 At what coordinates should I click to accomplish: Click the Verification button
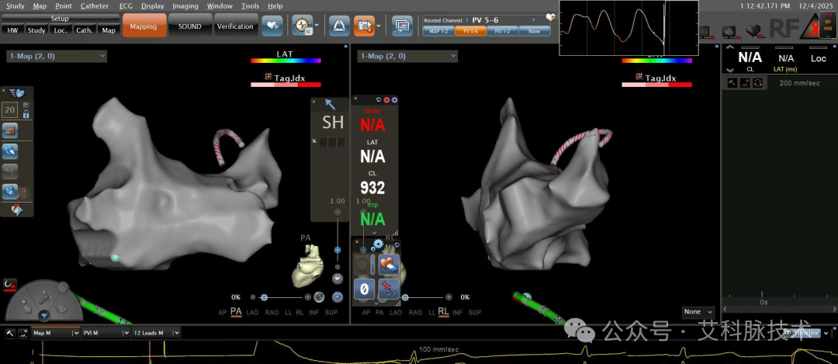point(235,26)
